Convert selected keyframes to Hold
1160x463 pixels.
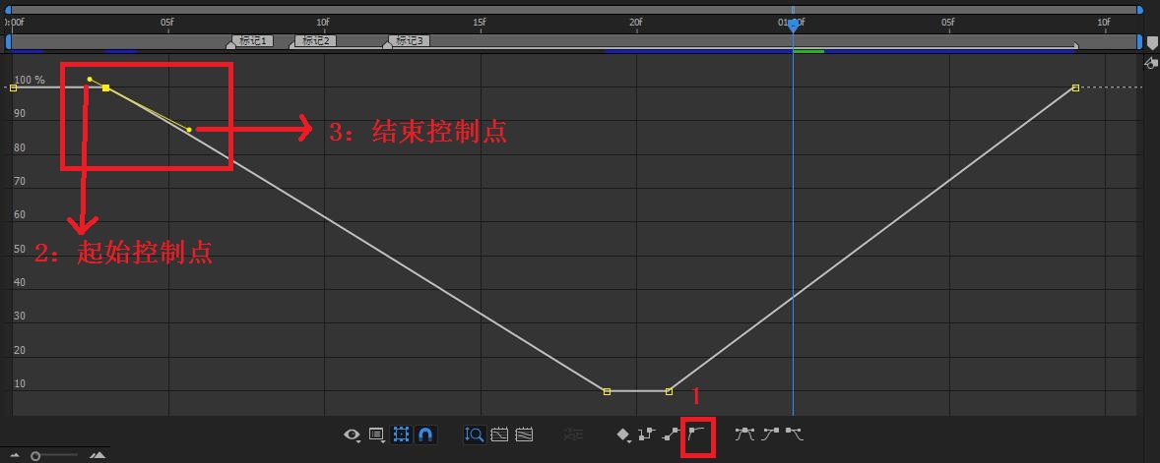647,434
